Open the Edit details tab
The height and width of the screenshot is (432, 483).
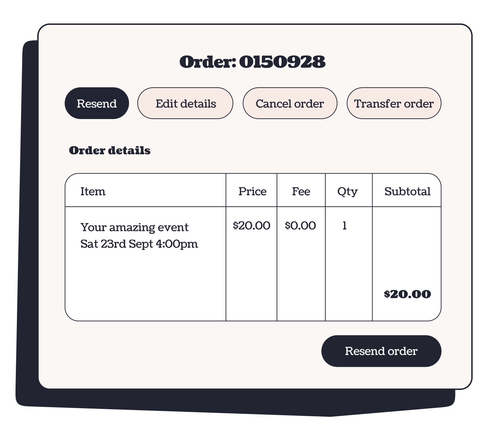pyautogui.click(x=185, y=104)
